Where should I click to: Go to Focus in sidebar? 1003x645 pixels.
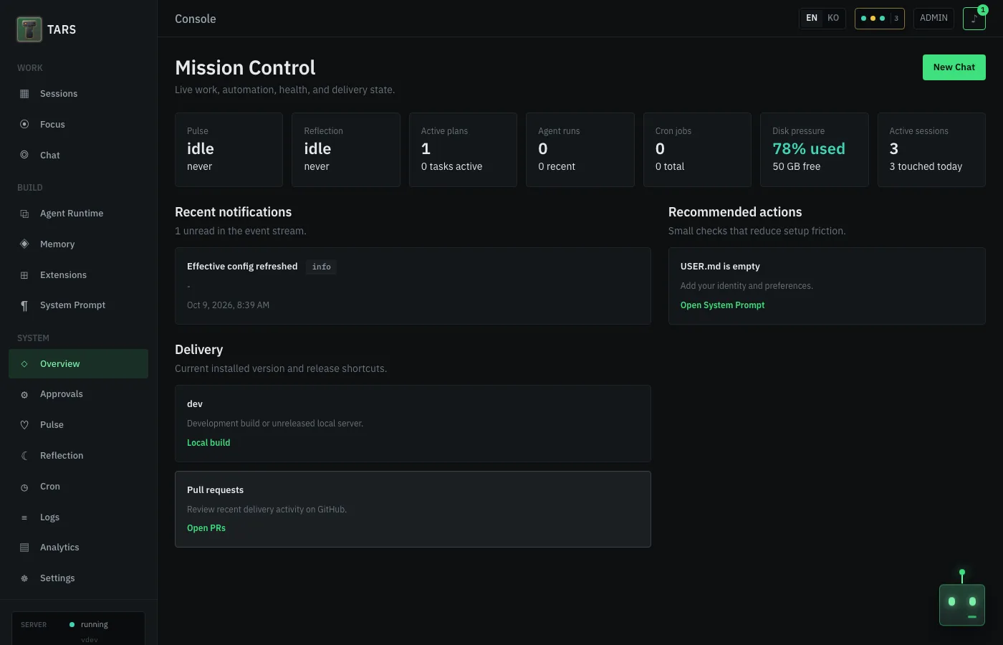tap(78, 124)
